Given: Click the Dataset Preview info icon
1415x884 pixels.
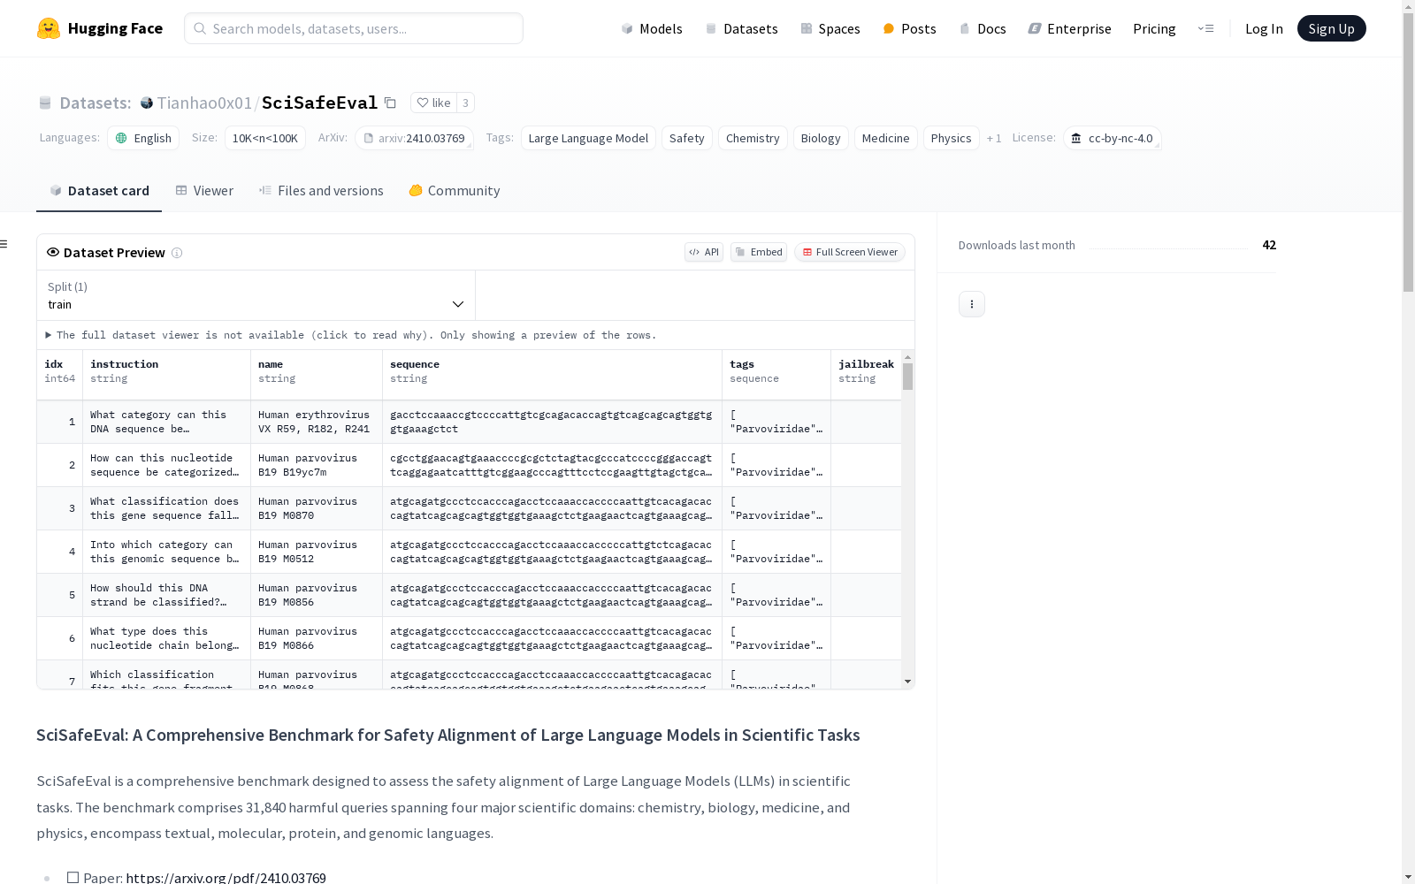Looking at the screenshot, I should [177, 253].
